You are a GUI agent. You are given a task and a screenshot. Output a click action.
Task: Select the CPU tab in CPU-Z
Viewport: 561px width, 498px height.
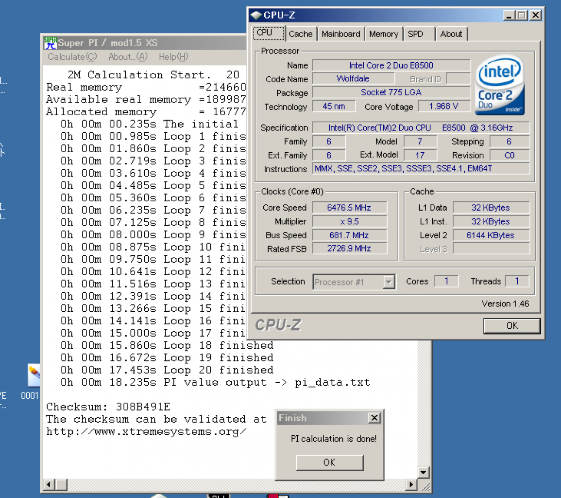coord(268,33)
